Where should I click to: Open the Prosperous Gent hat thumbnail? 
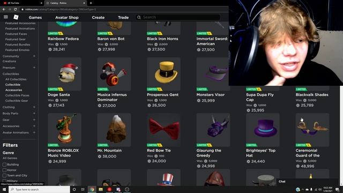coord(163,74)
